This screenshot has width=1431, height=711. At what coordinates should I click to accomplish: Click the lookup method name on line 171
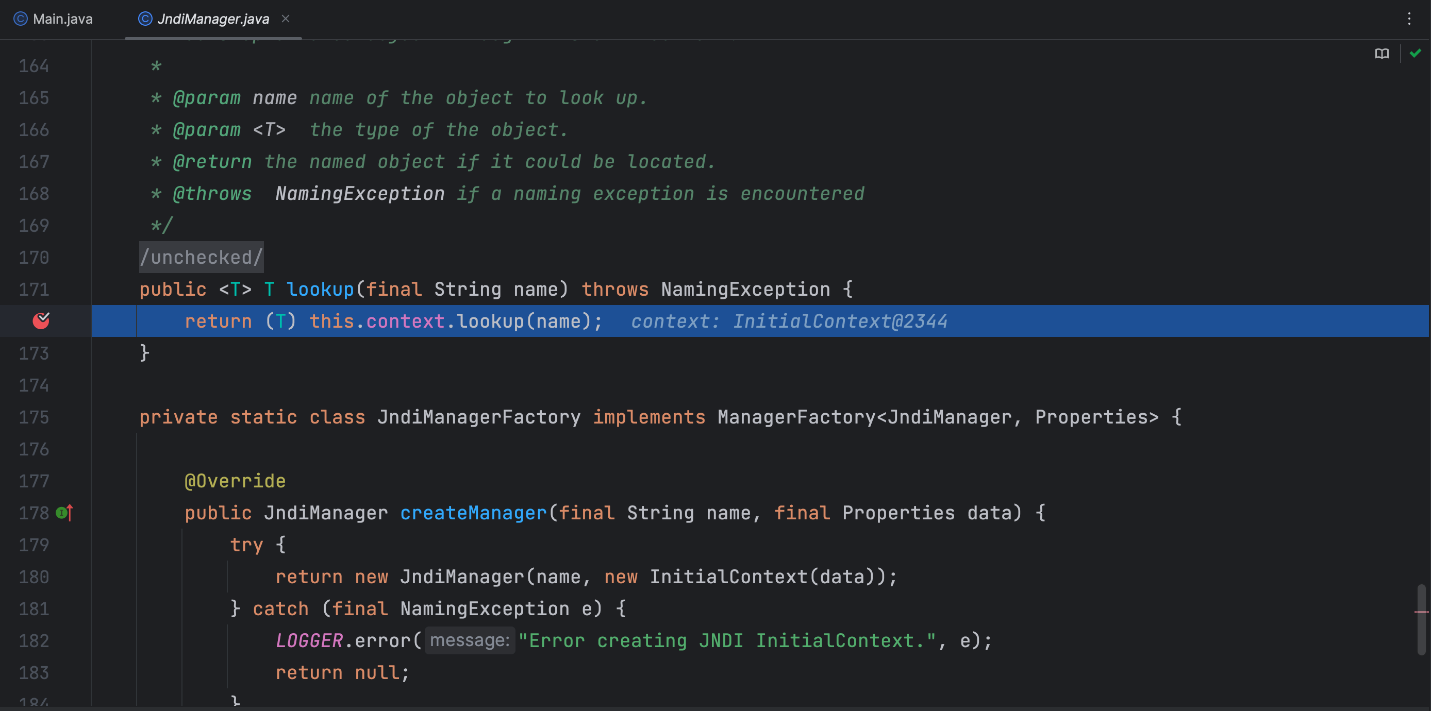[x=320, y=289]
